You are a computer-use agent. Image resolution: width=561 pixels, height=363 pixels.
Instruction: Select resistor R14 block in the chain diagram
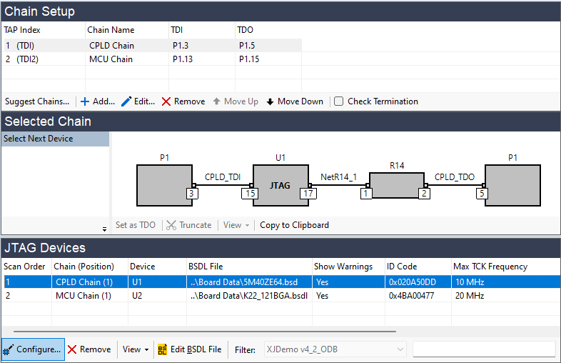397,185
